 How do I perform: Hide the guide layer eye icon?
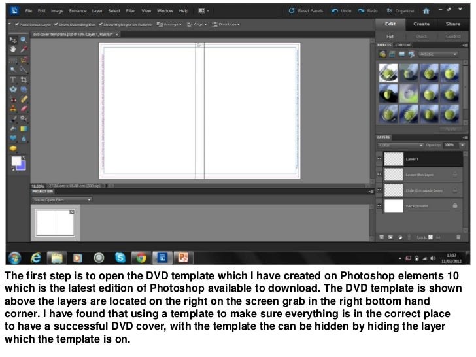(x=379, y=190)
